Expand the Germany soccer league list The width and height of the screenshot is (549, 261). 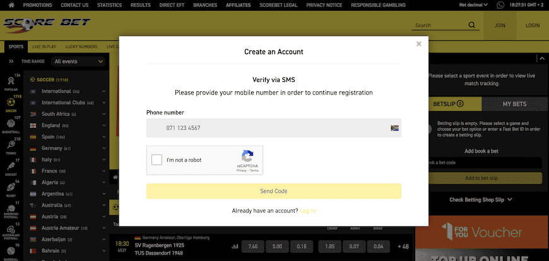pos(103,148)
